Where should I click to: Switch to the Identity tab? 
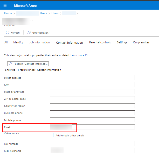(x=18, y=42)
